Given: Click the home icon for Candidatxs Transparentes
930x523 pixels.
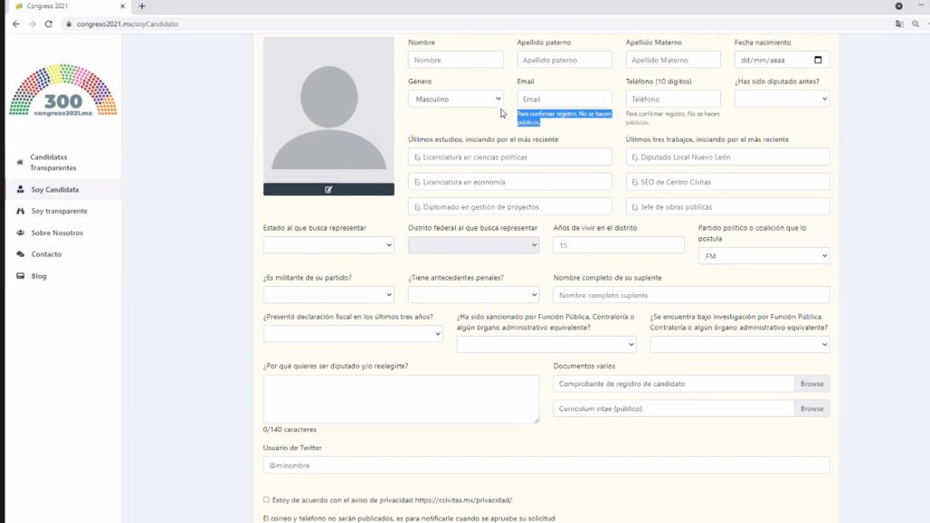Looking at the screenshot, I should coord(21,163).
